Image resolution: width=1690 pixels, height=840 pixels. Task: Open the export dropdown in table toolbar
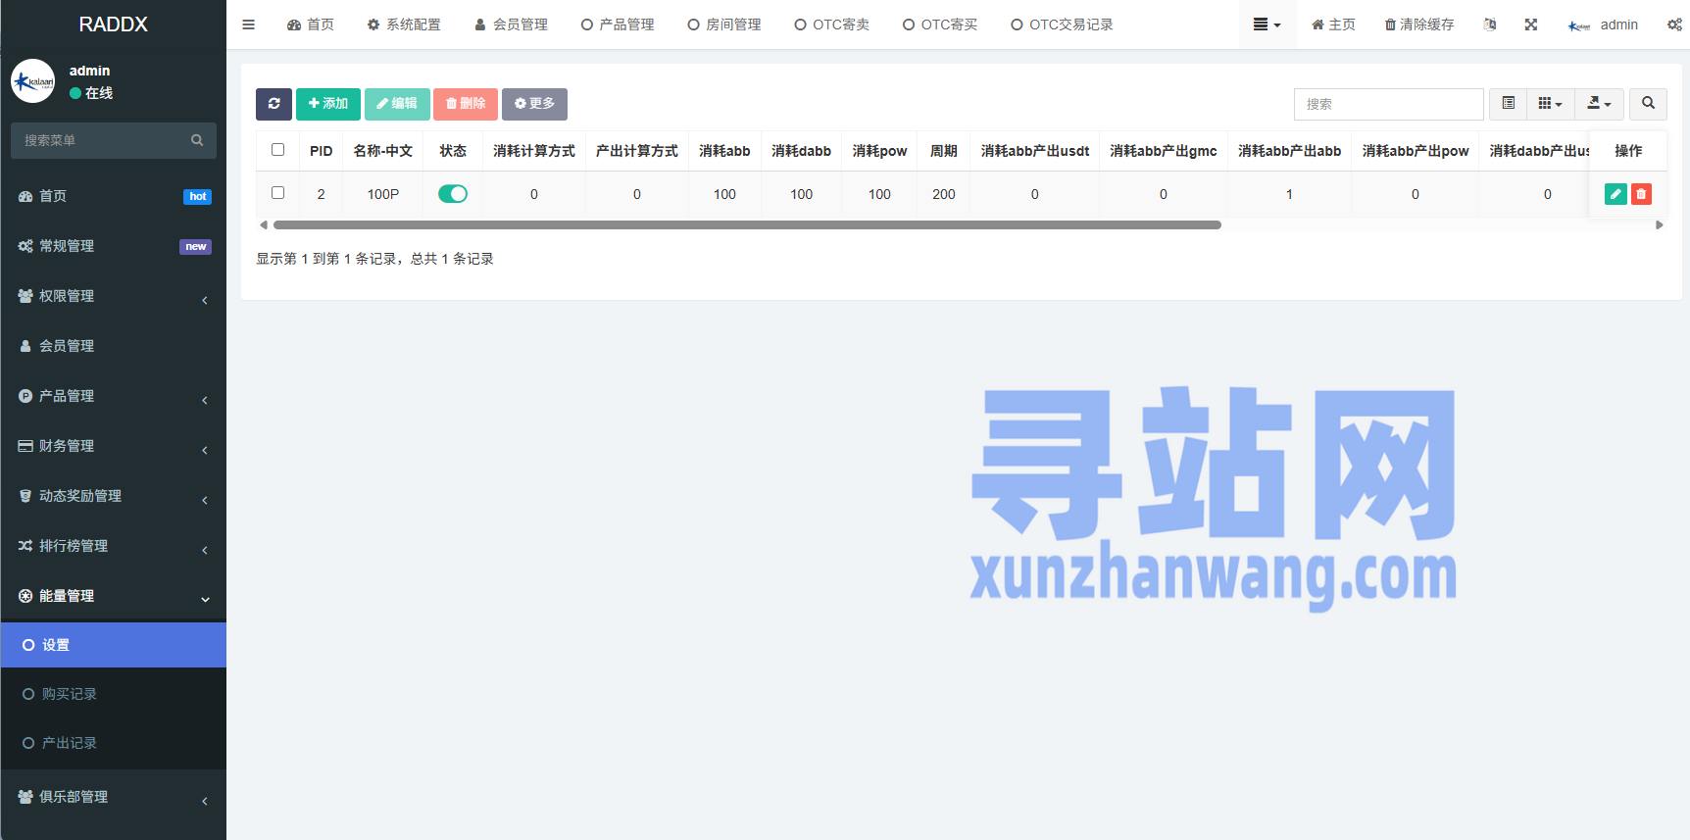point(1599,104)
